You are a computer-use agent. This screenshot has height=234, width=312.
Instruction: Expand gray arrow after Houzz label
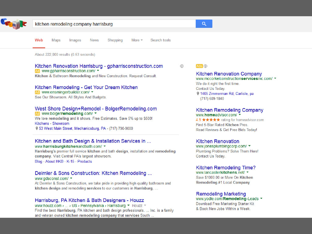click(145, 205)
